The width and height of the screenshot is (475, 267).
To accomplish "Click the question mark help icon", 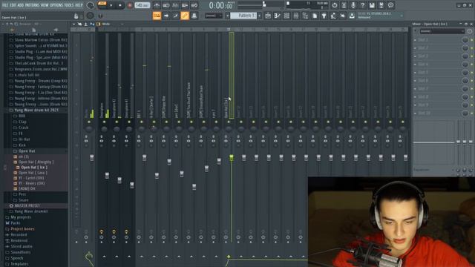I will [363, 5].
